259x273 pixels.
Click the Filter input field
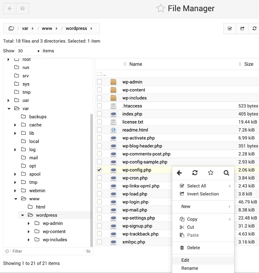47,251
